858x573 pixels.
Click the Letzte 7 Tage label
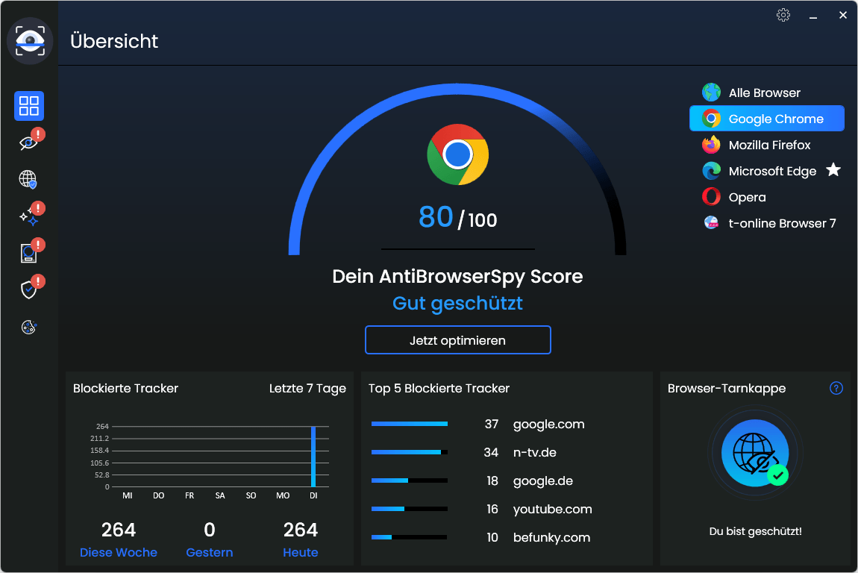[x=307, y=388]
